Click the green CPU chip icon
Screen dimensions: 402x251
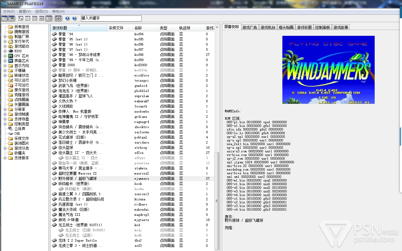click(11, 56)
